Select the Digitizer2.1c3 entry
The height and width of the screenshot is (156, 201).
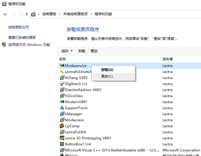coord(76,84)
